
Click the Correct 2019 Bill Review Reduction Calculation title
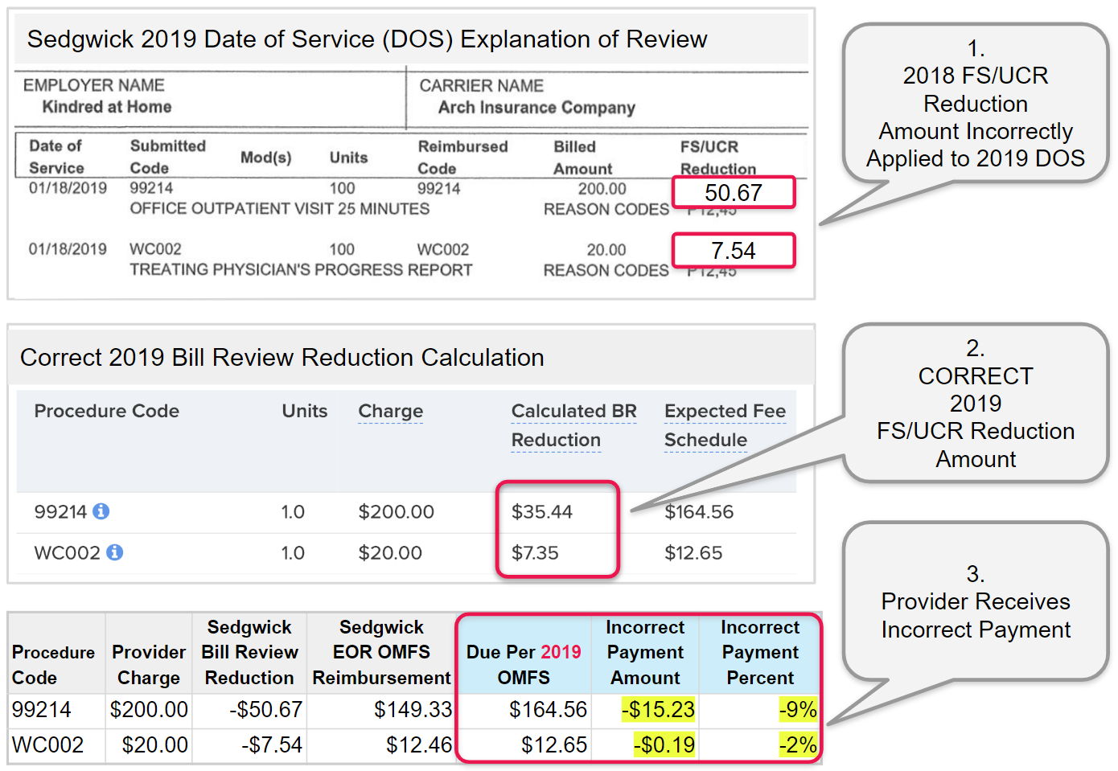pos(282,358)
